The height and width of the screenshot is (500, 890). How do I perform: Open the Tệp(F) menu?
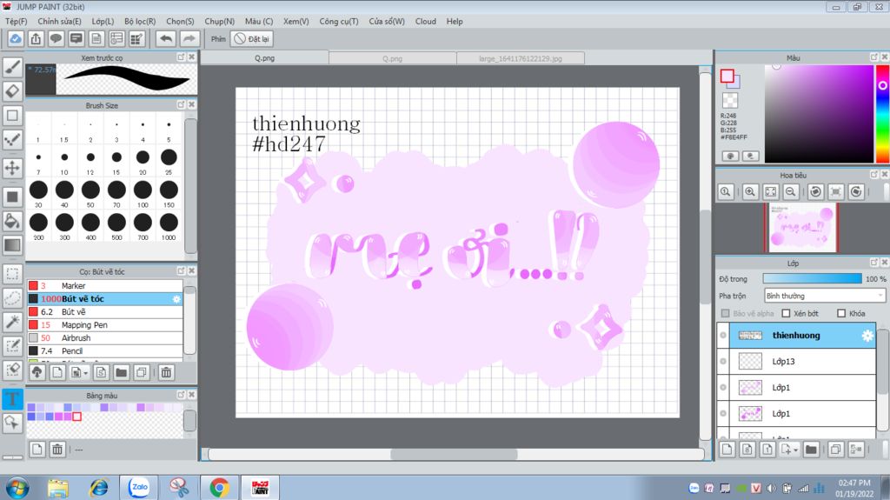click(17, 21)
